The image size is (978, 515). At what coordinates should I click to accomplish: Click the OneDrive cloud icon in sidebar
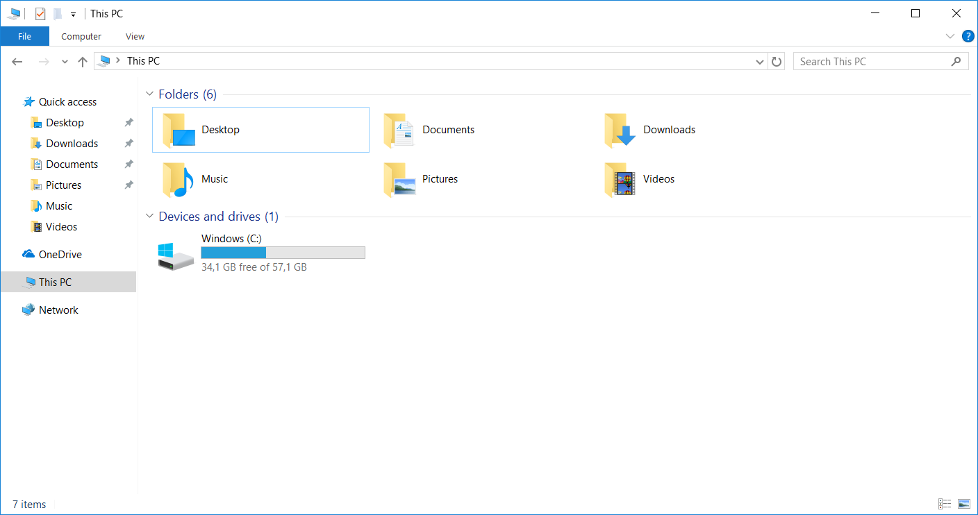pos(28,254)
